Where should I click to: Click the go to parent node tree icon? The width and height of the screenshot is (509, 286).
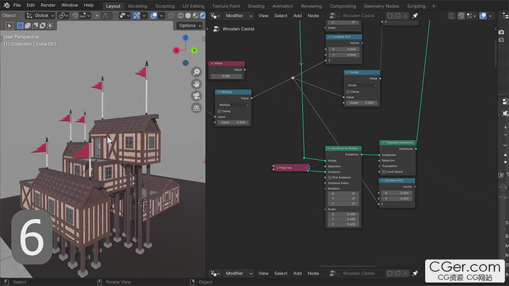[x=452, y=16]
